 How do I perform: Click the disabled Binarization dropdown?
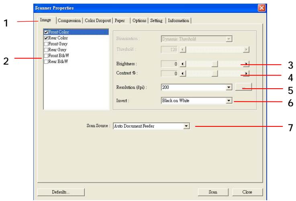[x=196, y=39]
